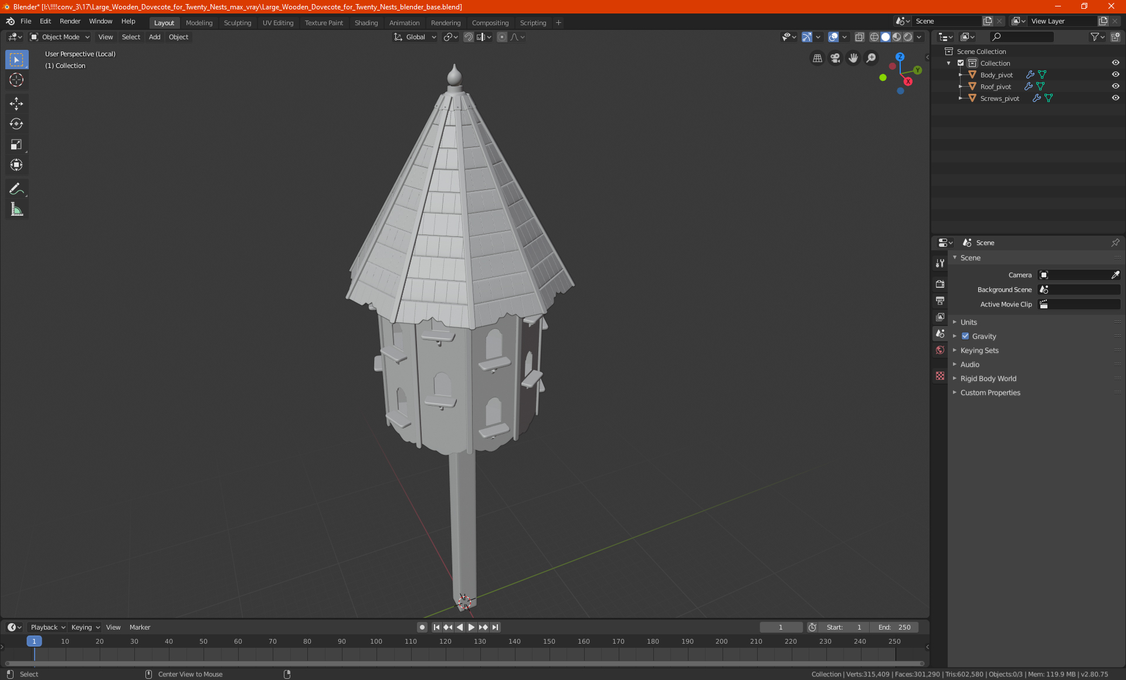Choose the Move tool
Image resolution: width=1126 pixels, height=680 pixels.
(16, 104)
